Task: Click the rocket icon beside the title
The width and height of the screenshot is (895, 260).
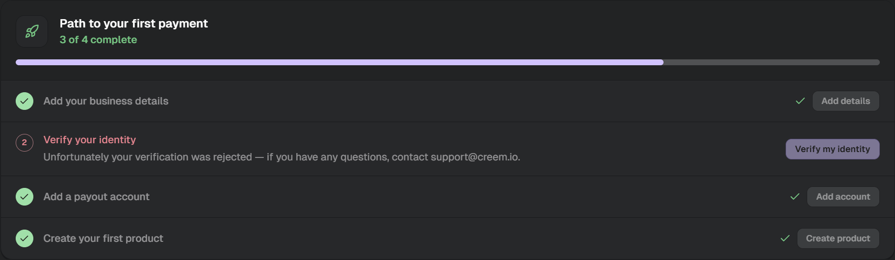Action: [32, 31]
